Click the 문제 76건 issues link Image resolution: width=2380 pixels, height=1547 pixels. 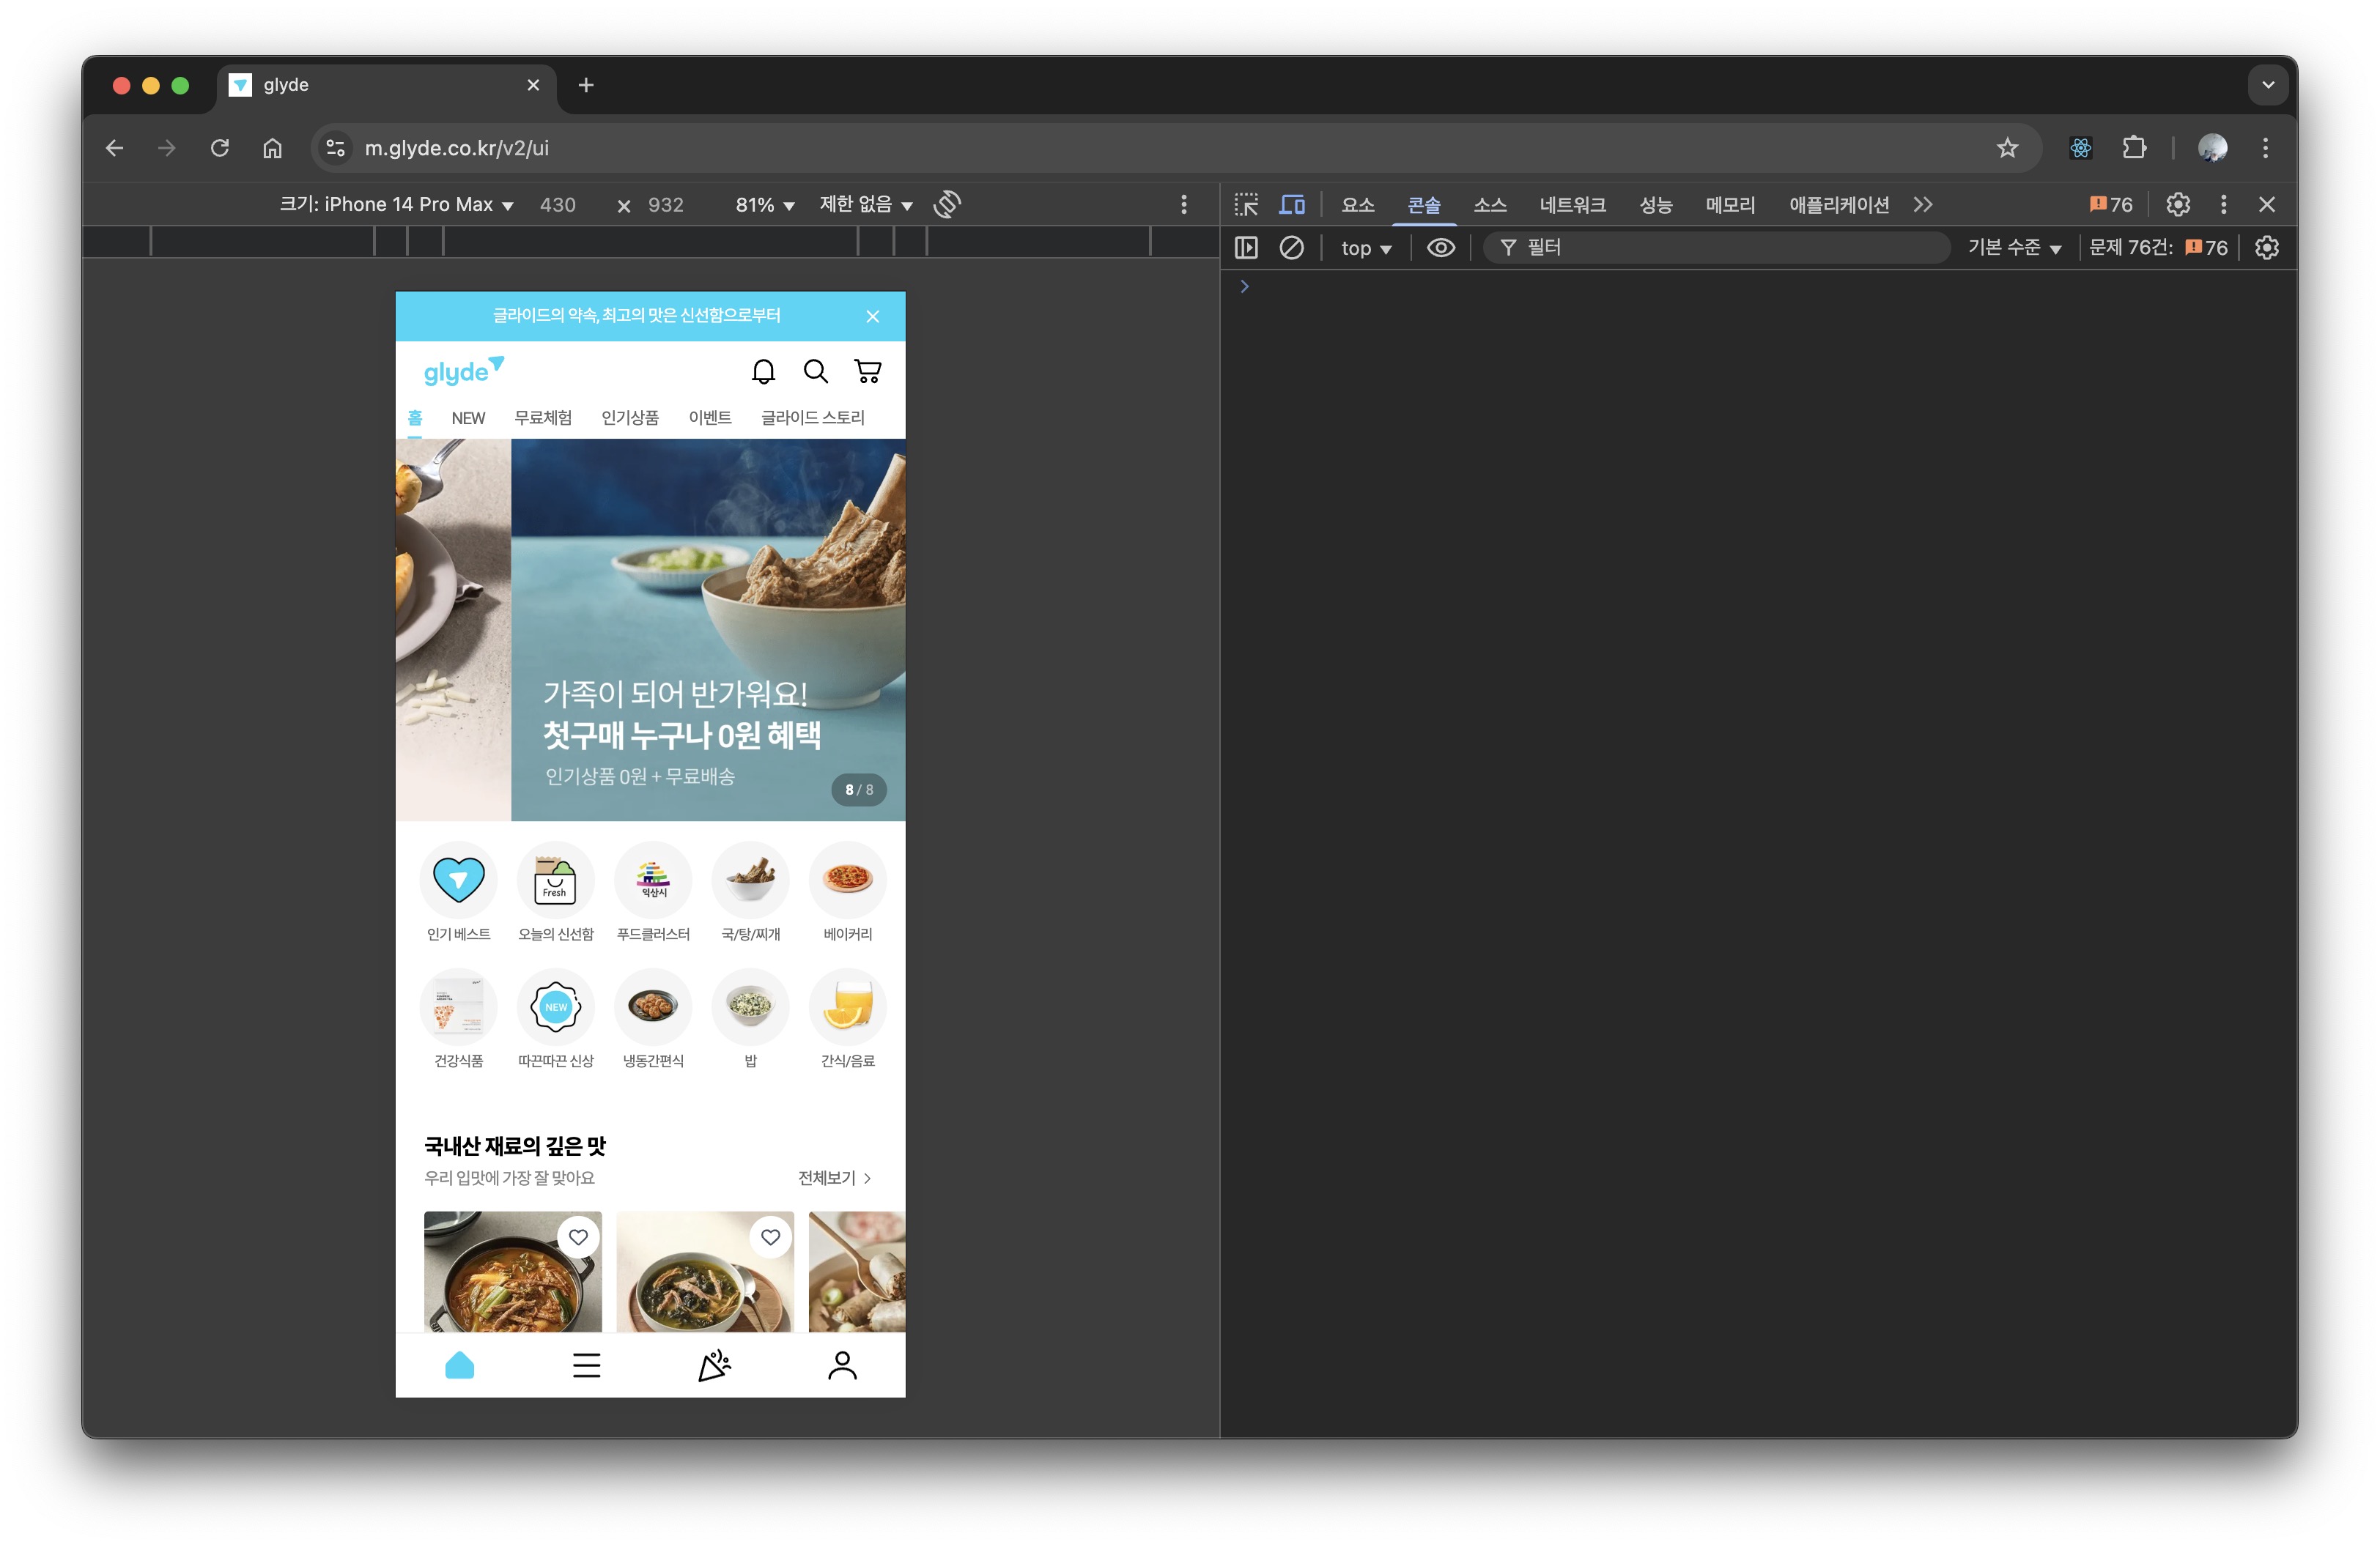click(x=2158, y=247)
